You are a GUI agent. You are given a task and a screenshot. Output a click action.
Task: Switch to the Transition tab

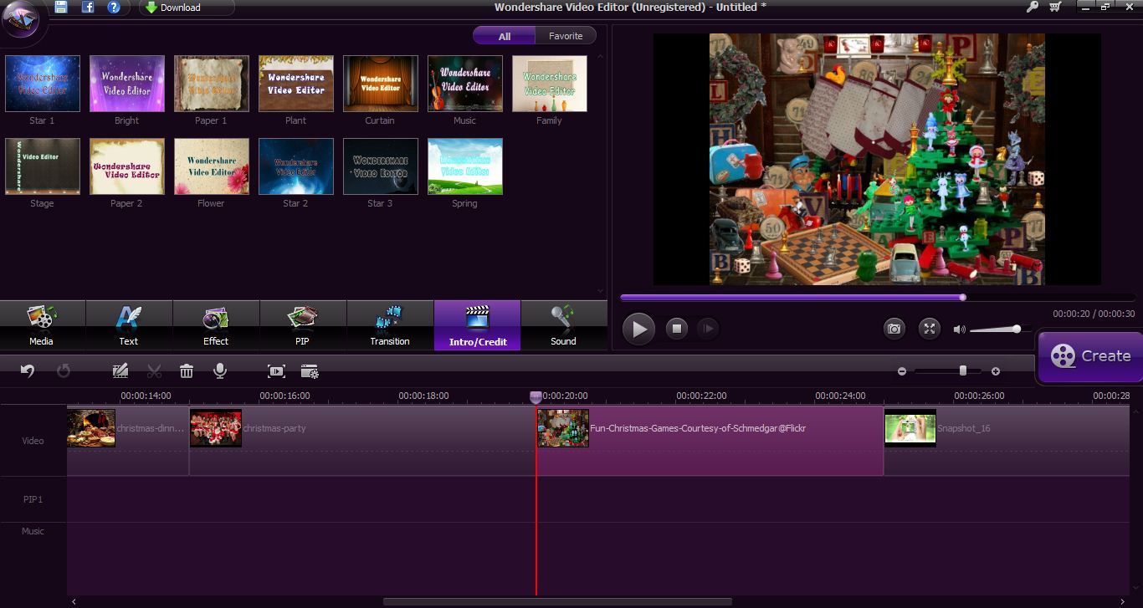pyautogui.click(x=390, y=325)
